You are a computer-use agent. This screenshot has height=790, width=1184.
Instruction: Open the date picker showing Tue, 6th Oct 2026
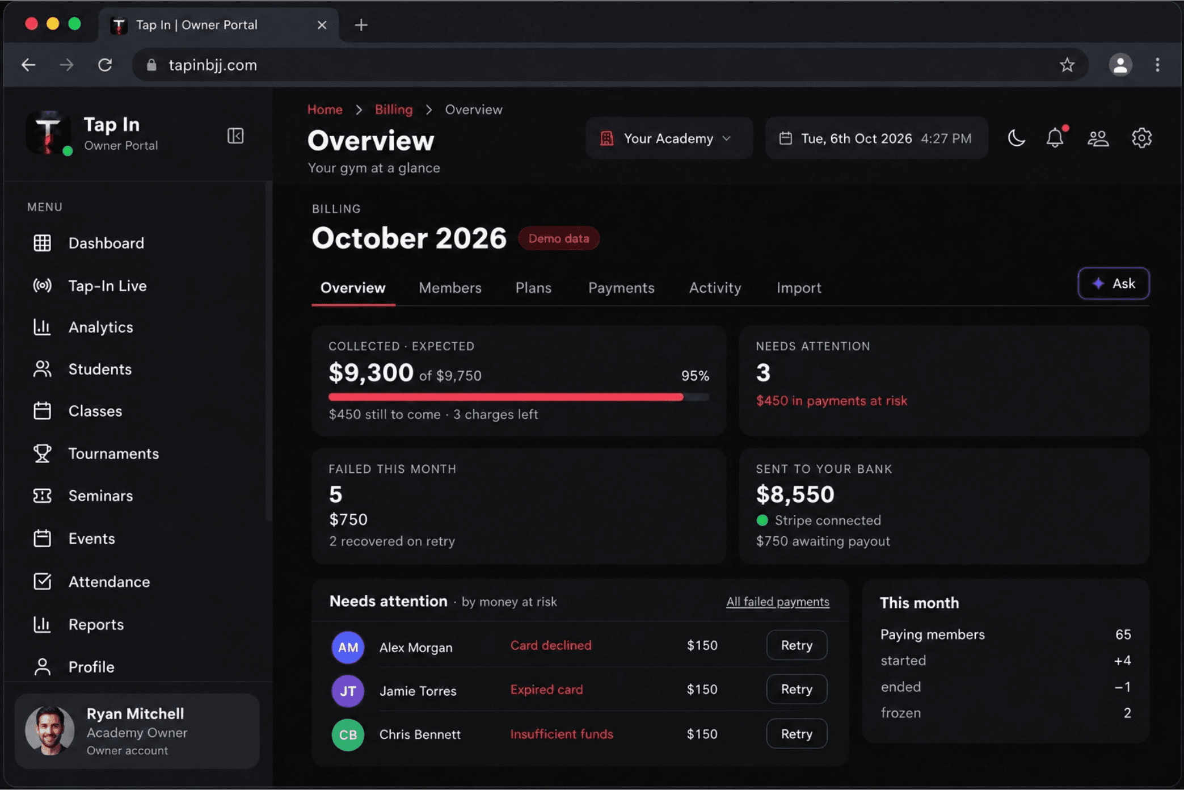click(877, 138)
